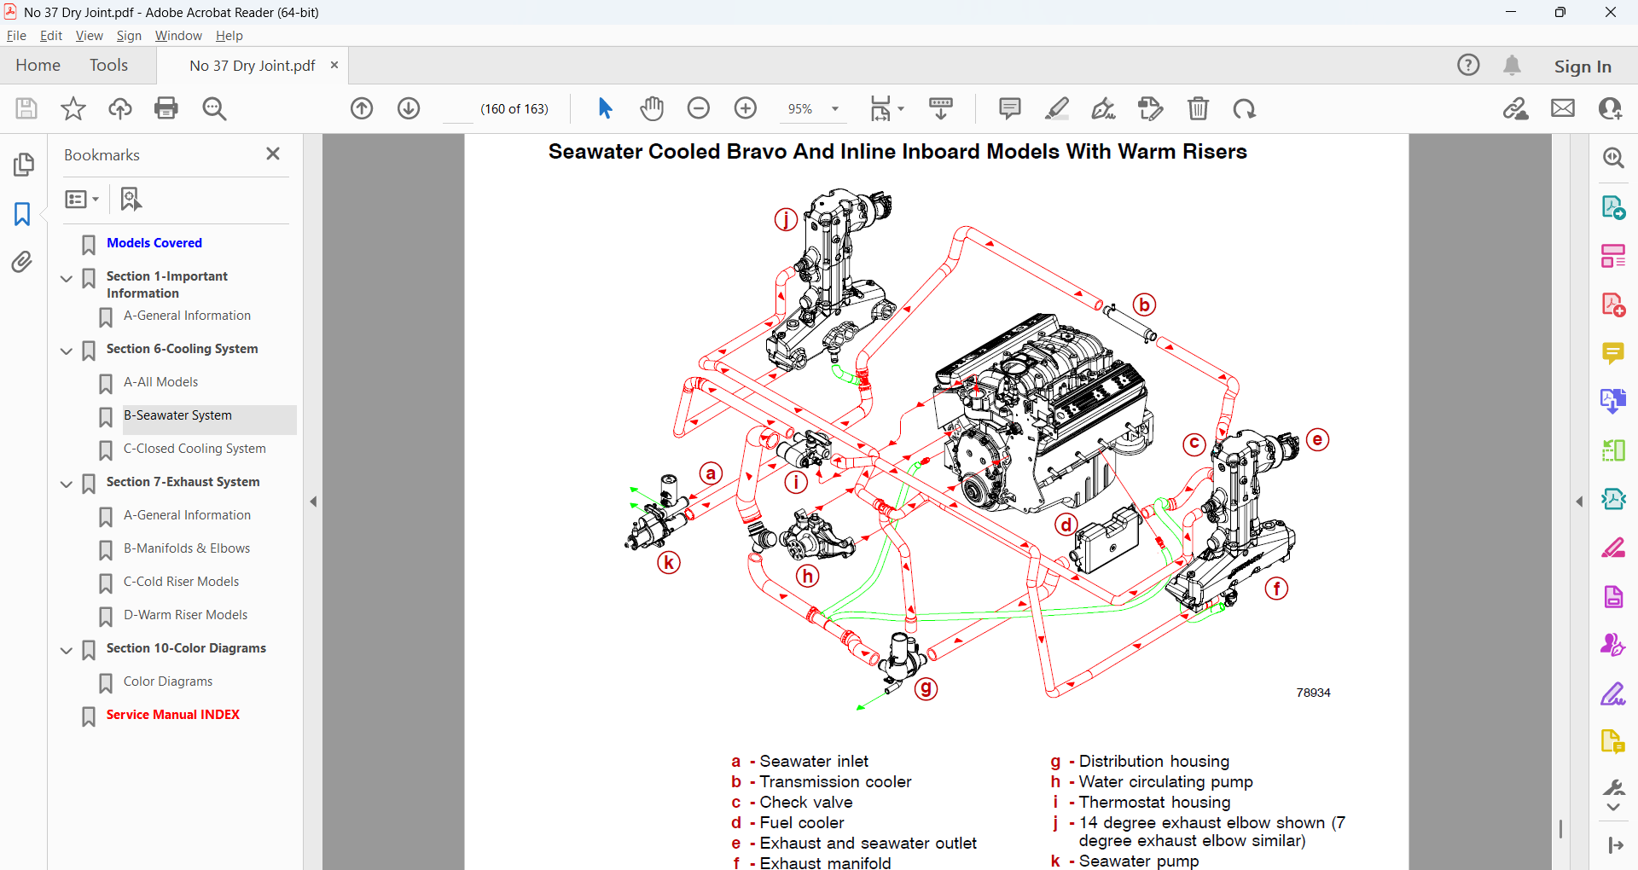Open bookmark options dropdown menu
The height and width of the screenshot is (870, 1638).
83,199
